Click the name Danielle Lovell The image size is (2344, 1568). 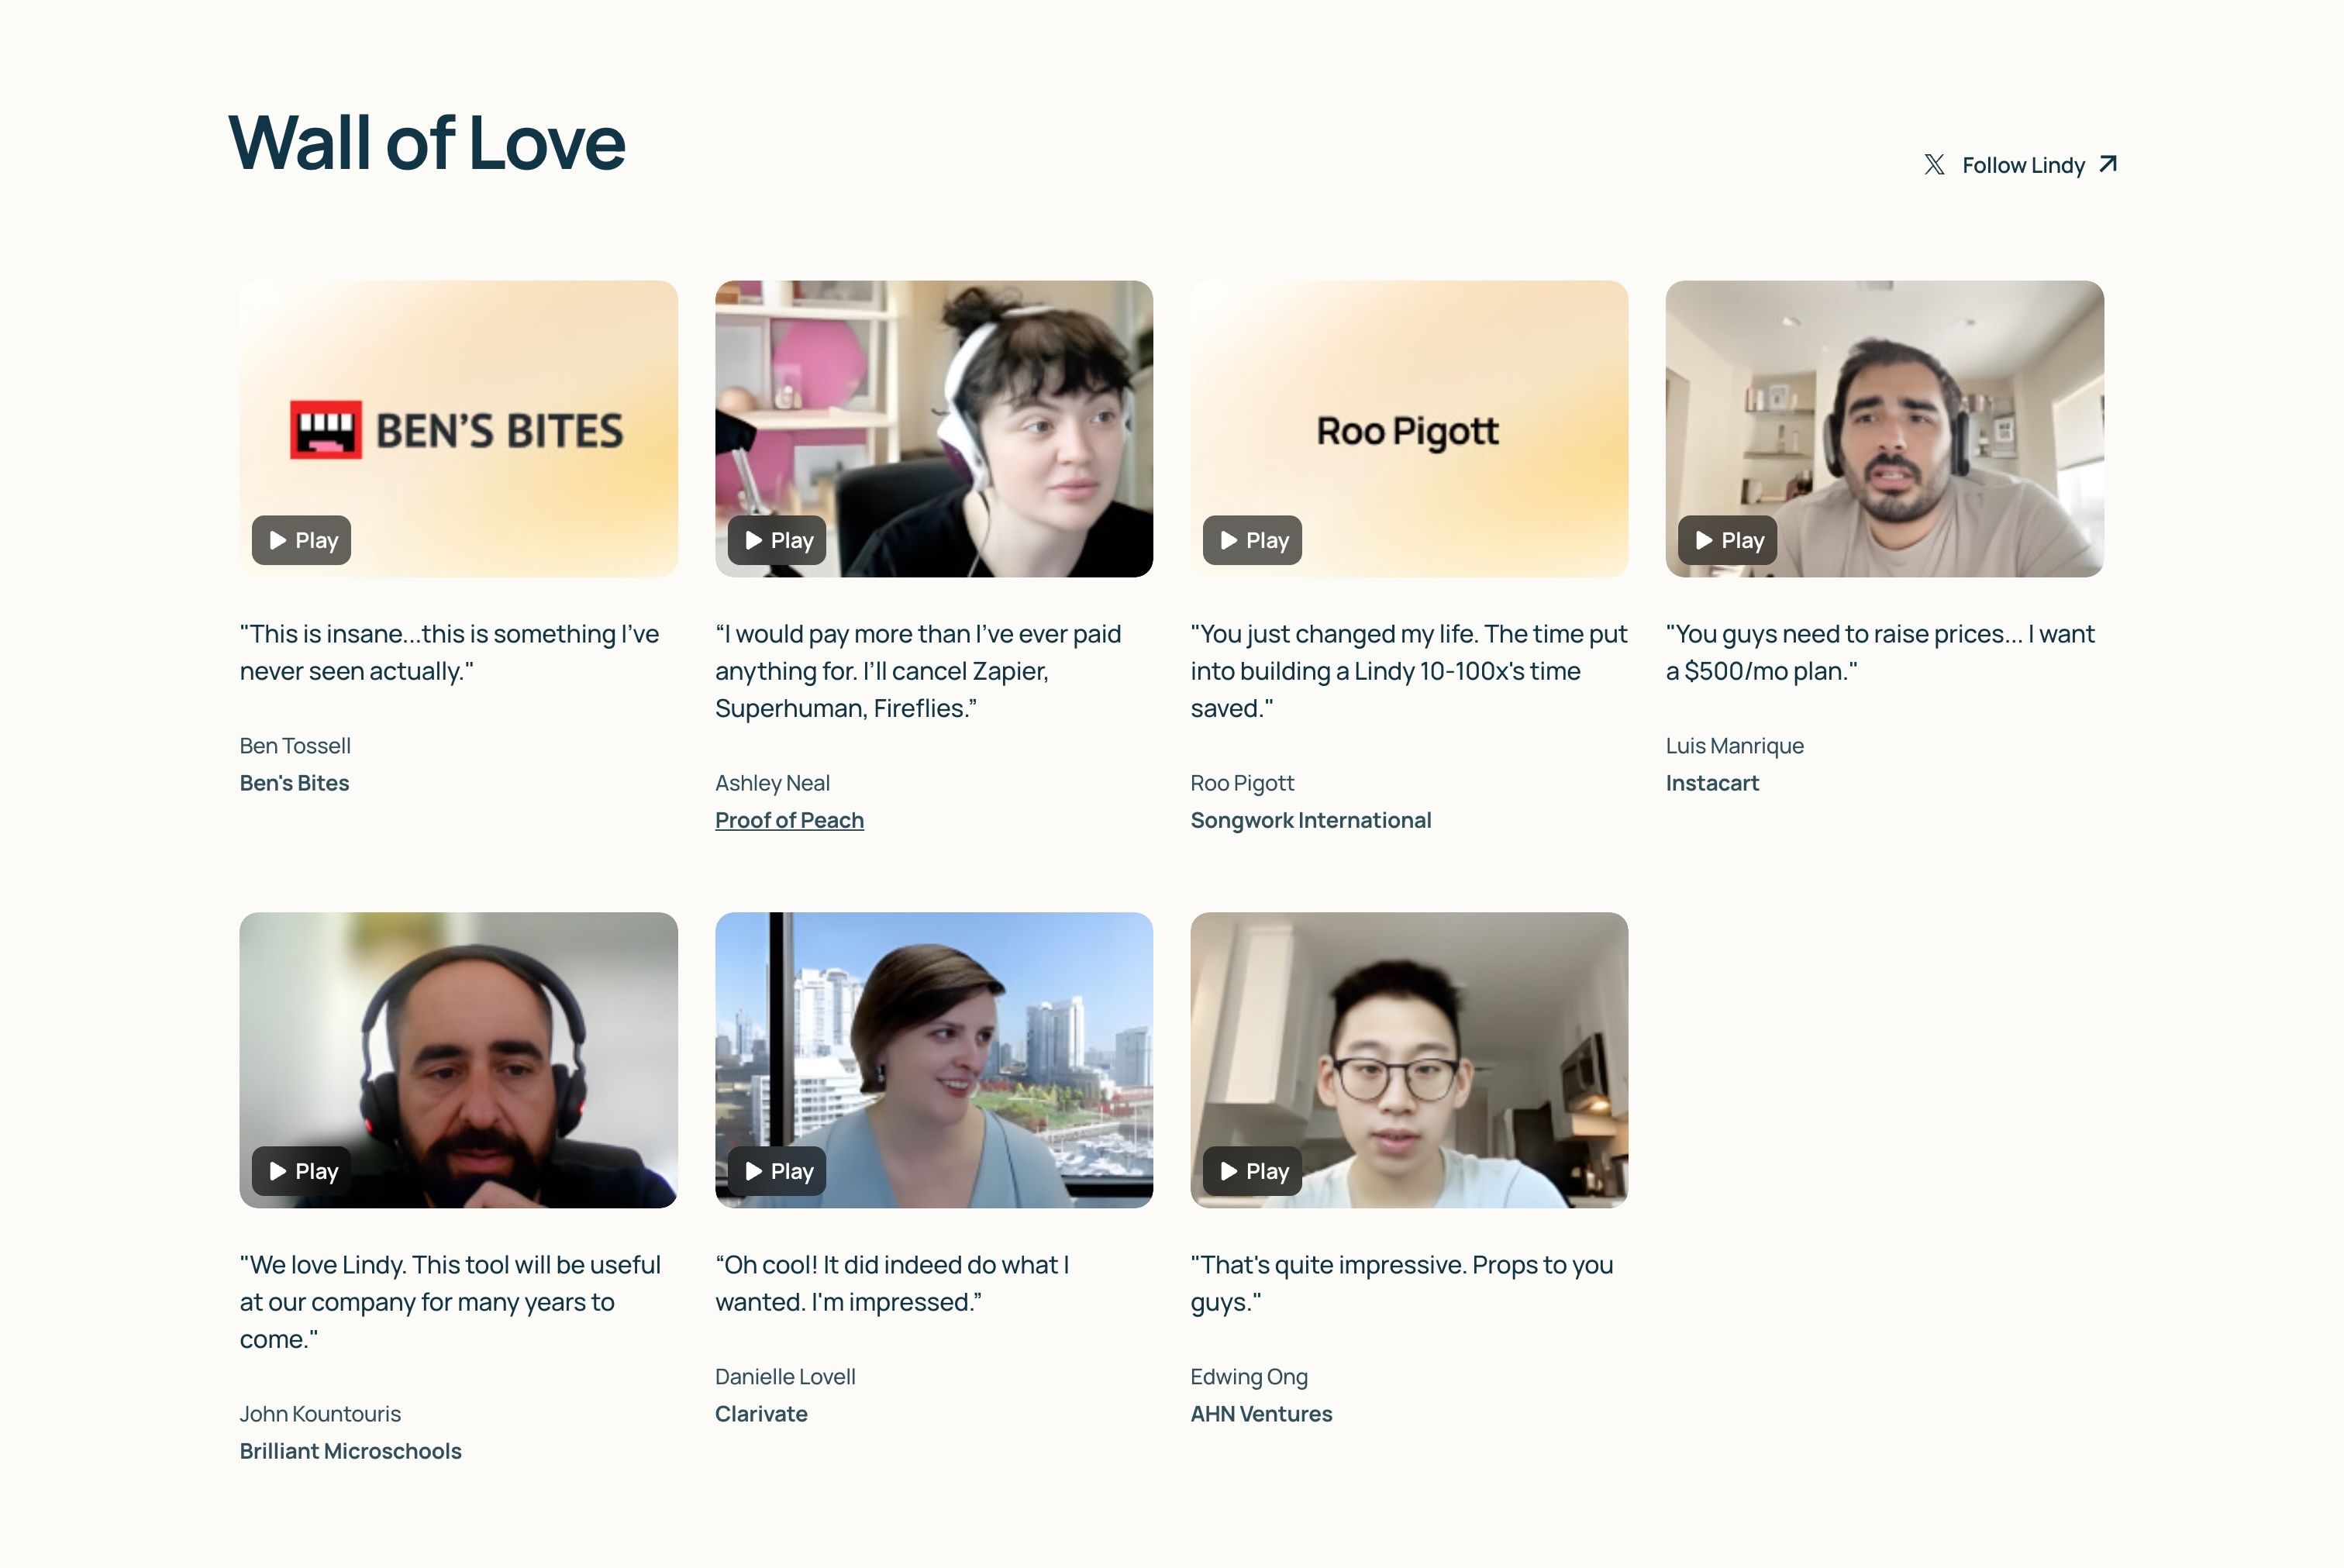coord(785,1377)
